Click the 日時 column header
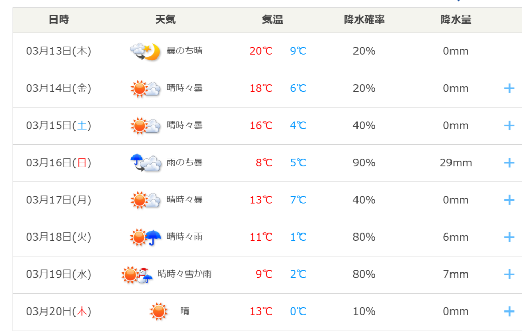The width and height of the screenshot is (526, 331). (x=59, y=20)
